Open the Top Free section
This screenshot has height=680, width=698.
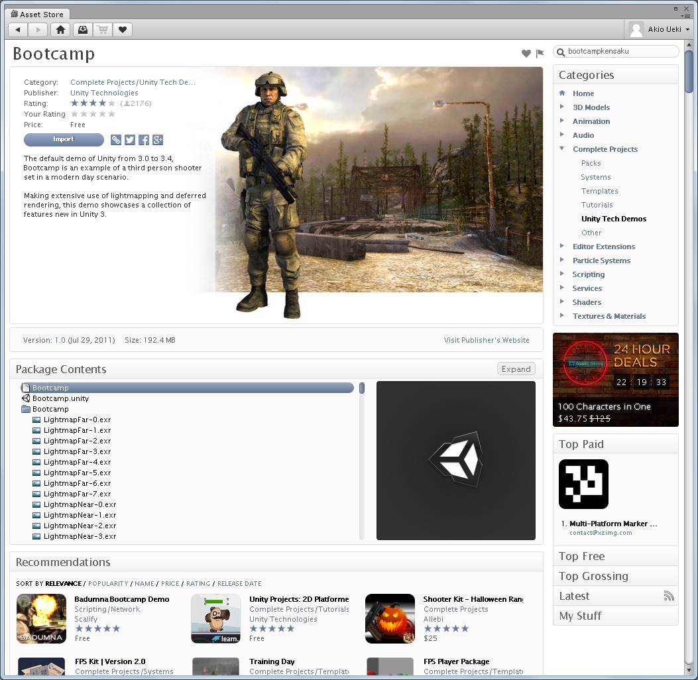click(x=616, y=556)
